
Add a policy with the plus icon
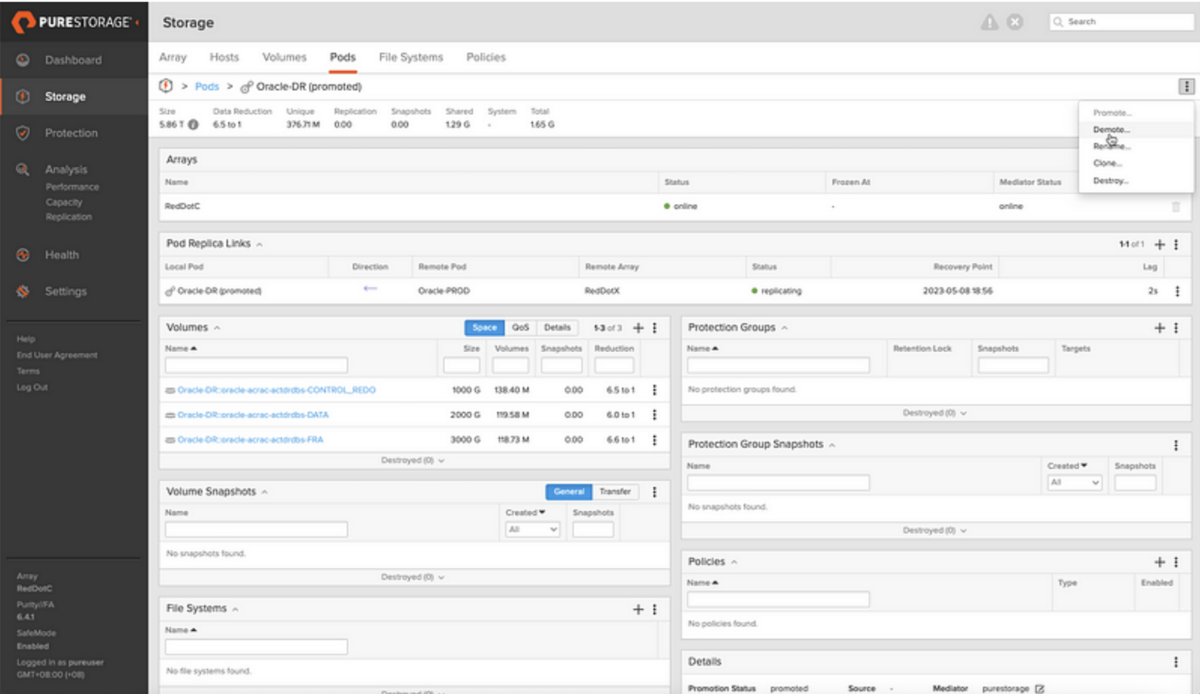pyautogui.click(x=1161, y=562)
